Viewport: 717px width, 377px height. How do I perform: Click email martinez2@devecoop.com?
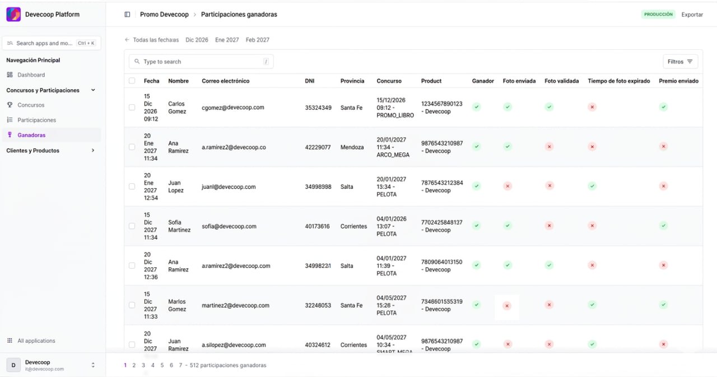pos(236,305)
